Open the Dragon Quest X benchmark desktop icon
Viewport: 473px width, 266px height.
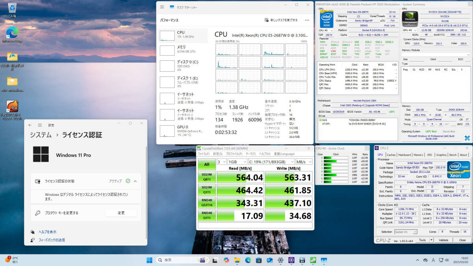pos(12,110)
